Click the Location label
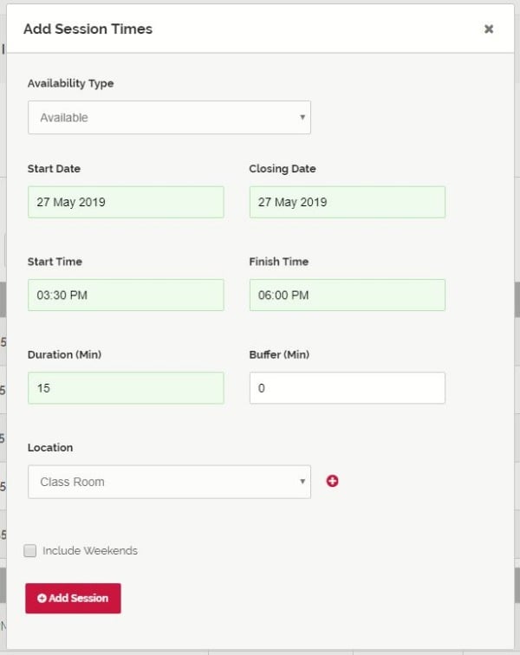520x655 pixels. pos(50,447)
